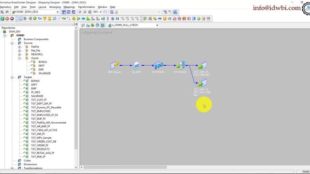Click the green arrow tool beside highlighted icon
Viewport: 310px width, 174px height.
tap(93, 25)
